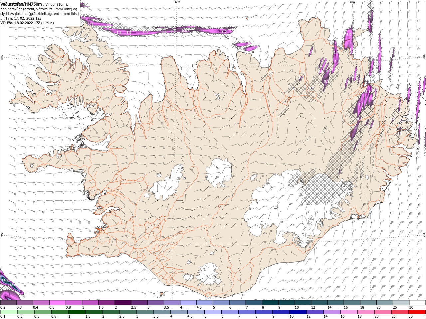Pick the upper legend swatch between 18 and 20

coord(368,302)
